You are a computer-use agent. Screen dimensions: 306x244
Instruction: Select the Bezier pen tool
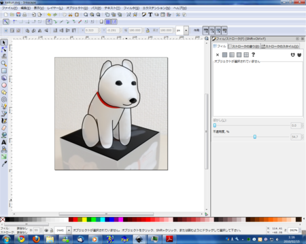point(4,114)
